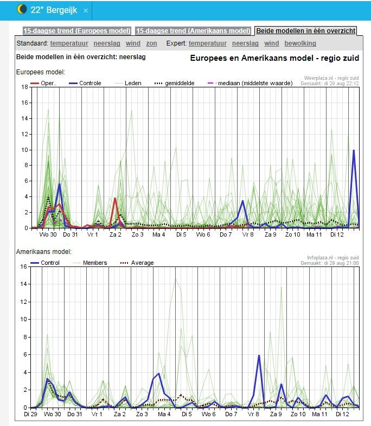Open Expert temperatuur chart link
The image size is (371, 426).
208,43
